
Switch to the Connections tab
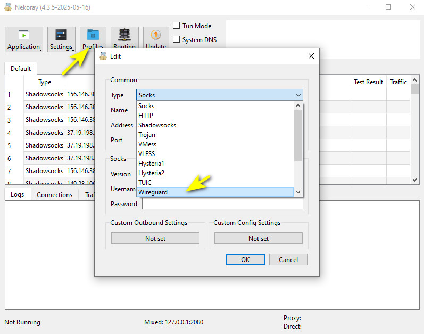click(x=54, y=195)
